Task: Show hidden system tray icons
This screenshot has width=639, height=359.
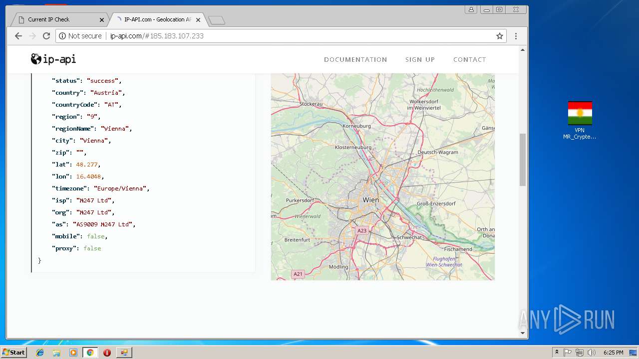Action: click(x=557, y=352)
